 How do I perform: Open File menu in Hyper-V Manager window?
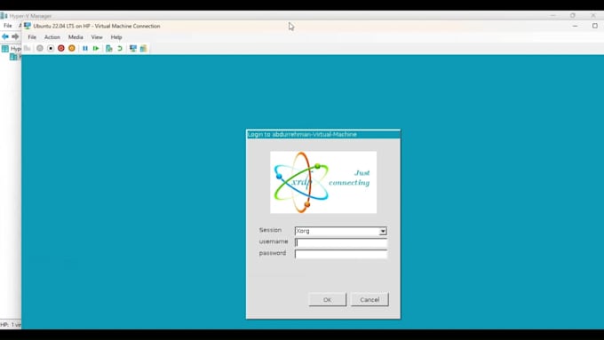click(x=8, y=26)
